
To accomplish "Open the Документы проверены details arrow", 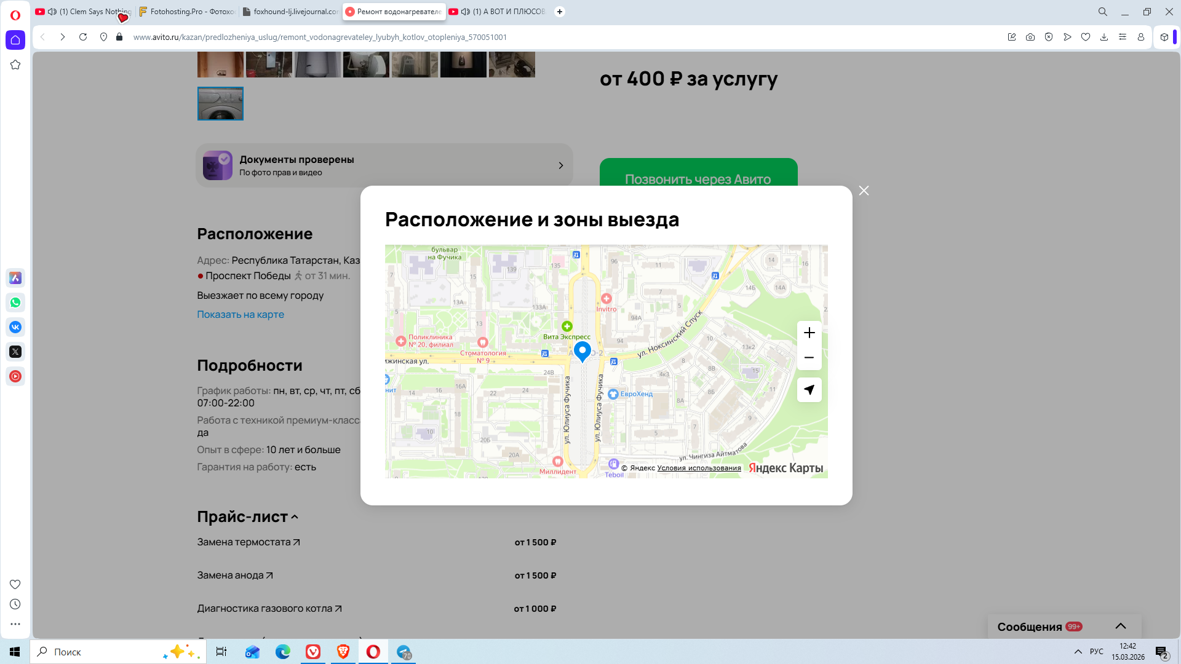I will (560, 165).
